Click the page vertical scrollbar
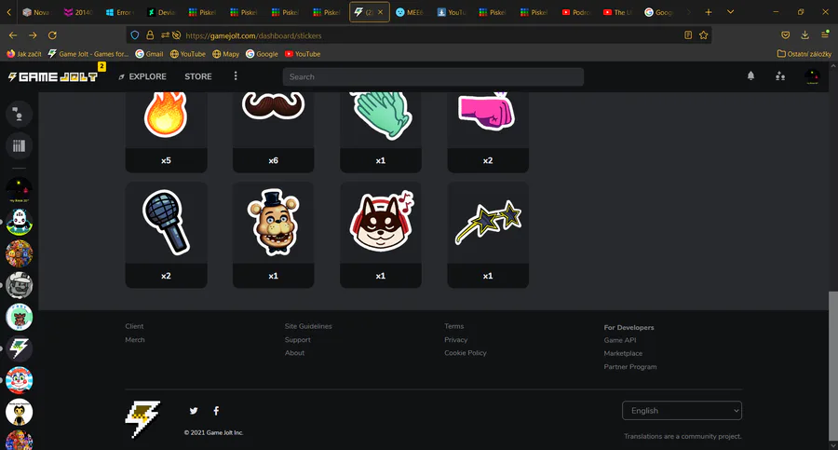Viewport: 838px width, 450px height. coord(833,366)
